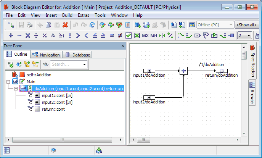This screenshot has width=262, height=158.
Task: Open the Search field dropdown arrow
Action: [x=84, y=64]
